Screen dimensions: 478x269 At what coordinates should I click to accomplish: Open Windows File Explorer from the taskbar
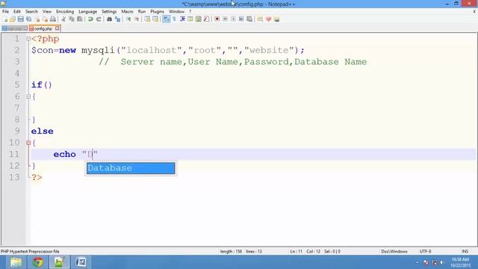pyautogui.click(x=16, y=262)
